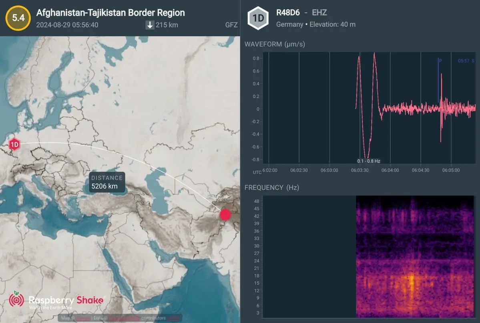Image resolution: width=480 pixels, height=323 pixels.
Task: Click the FREQUENCY (Hz) heading
Action: (271, 187)
